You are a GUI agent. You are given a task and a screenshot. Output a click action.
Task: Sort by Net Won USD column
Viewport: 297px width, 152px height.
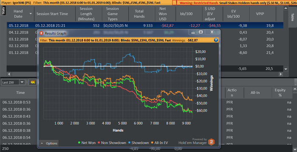[x=165, y=14]
